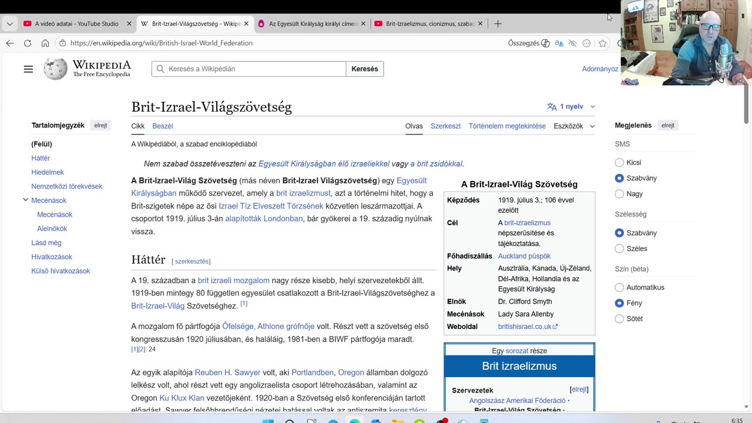This screenshot has width=752, height=423.
Task: Click the Keresés search button
Action: click(364, 69)
